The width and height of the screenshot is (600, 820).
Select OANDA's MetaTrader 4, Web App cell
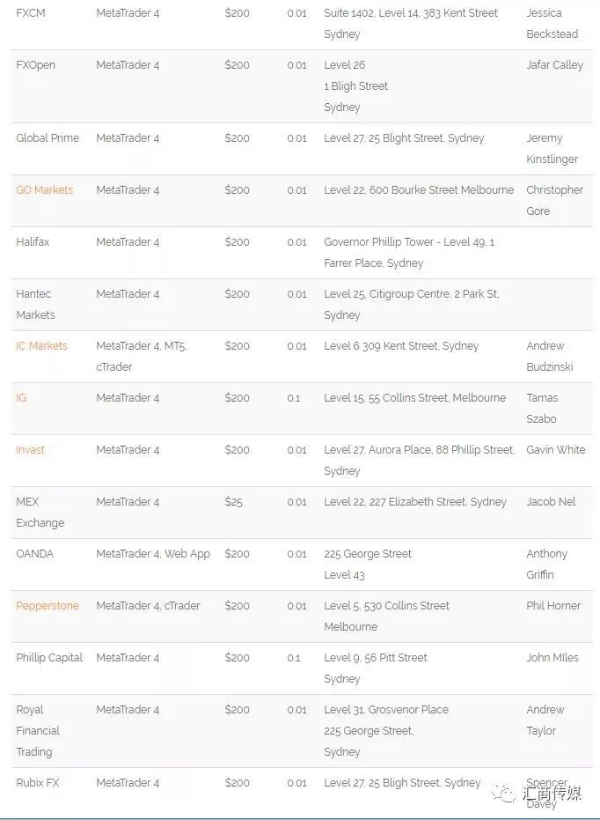click(153, 554)
